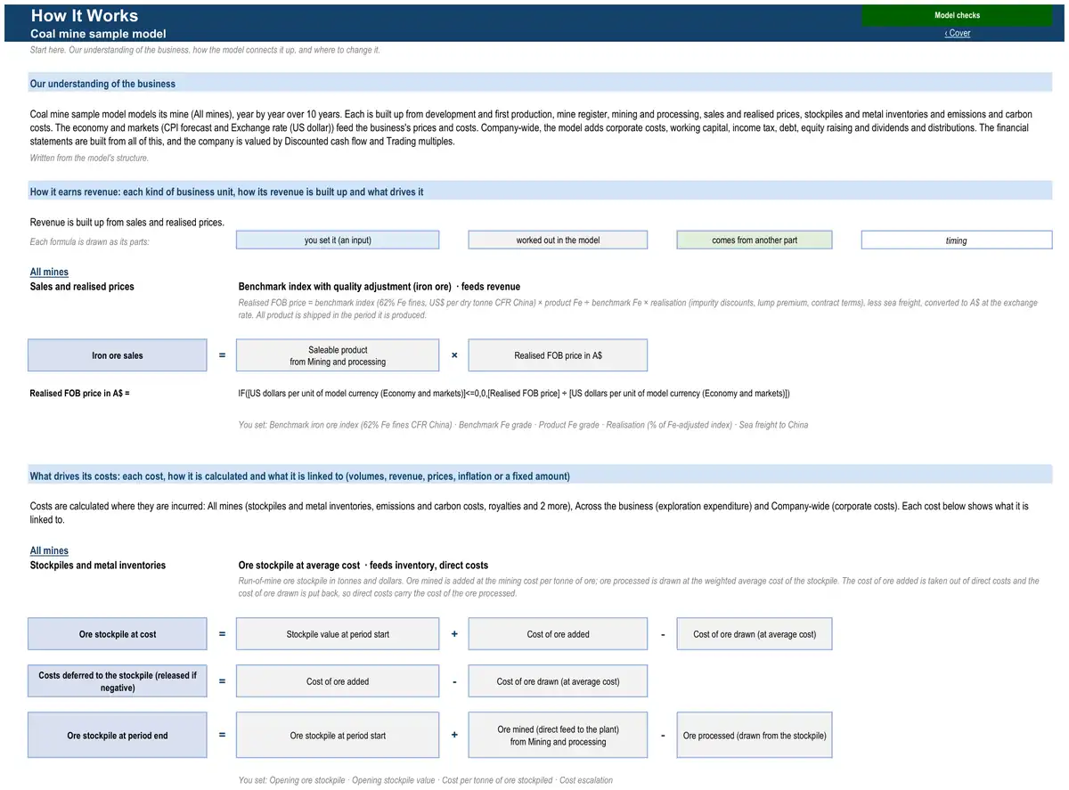Open the ‹ Cover link
The image size is (1069, 790).
click(x=957, y=33)
